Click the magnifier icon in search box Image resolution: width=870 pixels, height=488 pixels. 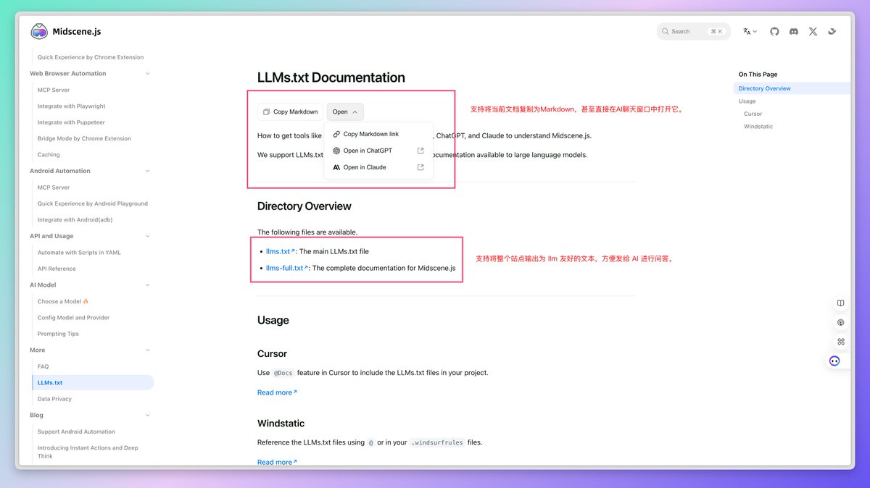click(666, 31)
